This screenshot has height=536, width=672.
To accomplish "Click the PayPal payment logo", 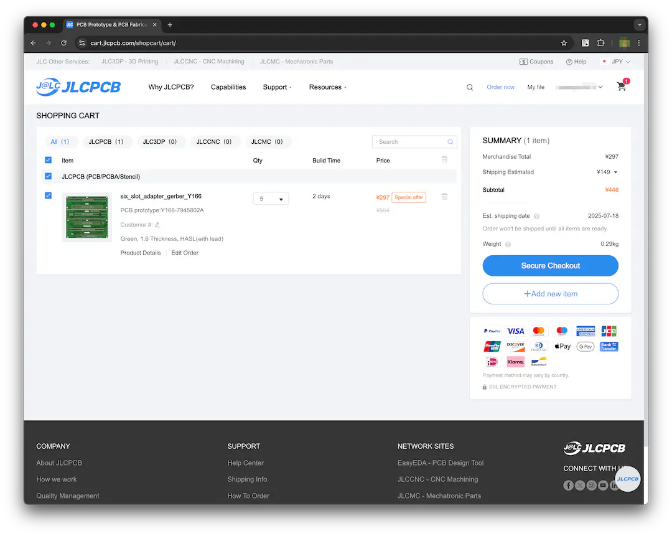I will coord(492,331).
